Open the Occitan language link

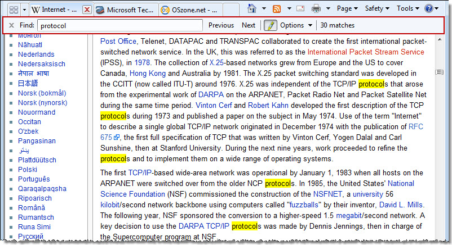(29, 121)
